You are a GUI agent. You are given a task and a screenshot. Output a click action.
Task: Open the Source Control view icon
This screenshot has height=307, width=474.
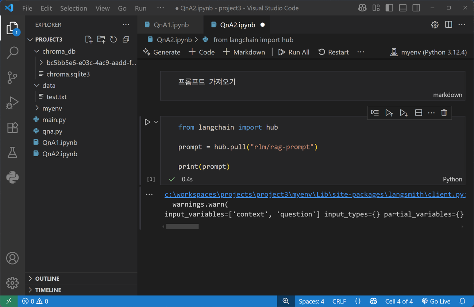click(x=12, y=77)
